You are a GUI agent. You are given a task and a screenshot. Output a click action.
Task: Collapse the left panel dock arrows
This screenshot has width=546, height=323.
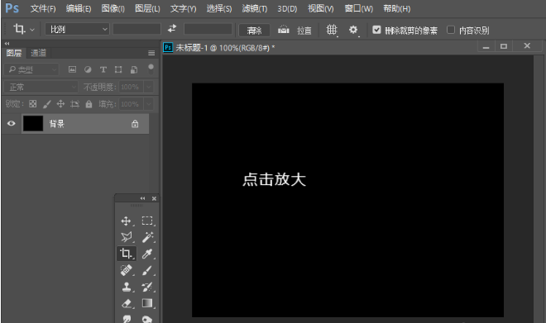[7, 44]
